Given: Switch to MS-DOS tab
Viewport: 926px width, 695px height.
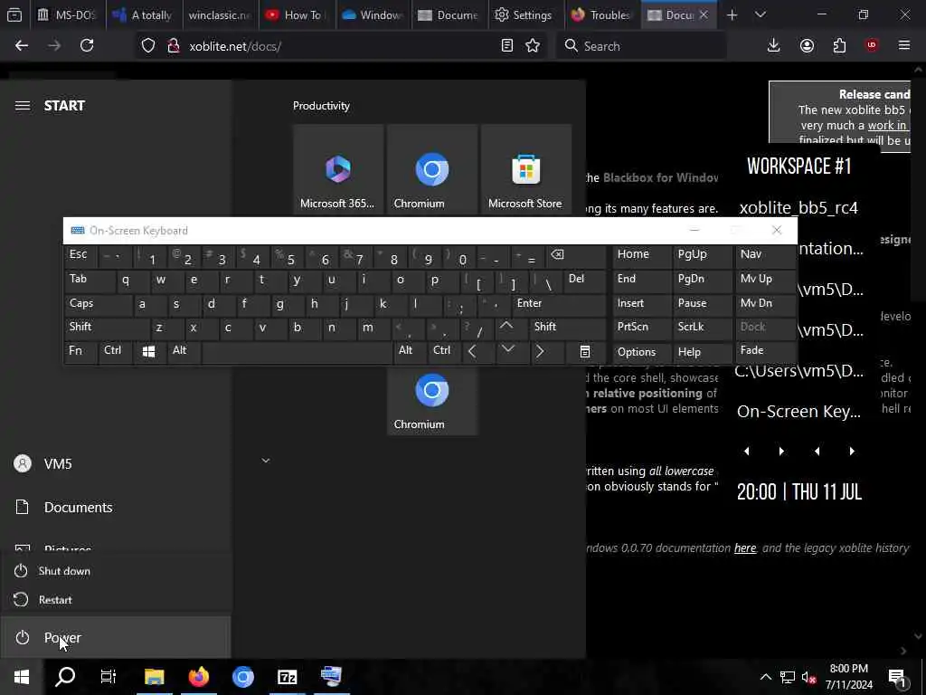Looking at the screenshot, I should [67, 14].
